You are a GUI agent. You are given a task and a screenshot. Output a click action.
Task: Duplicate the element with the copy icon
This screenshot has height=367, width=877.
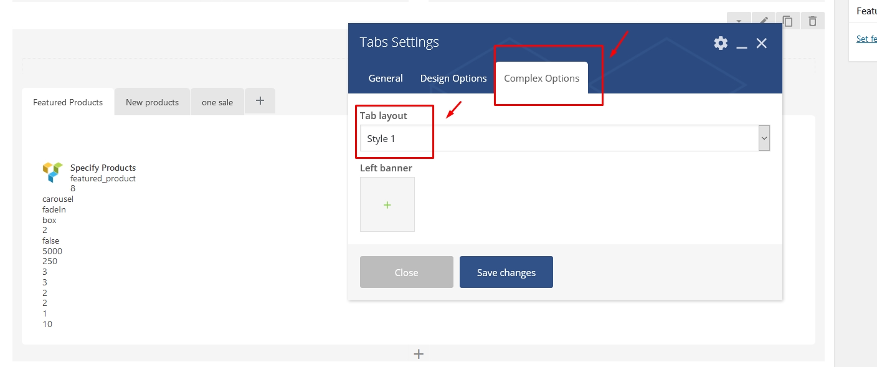788,21
